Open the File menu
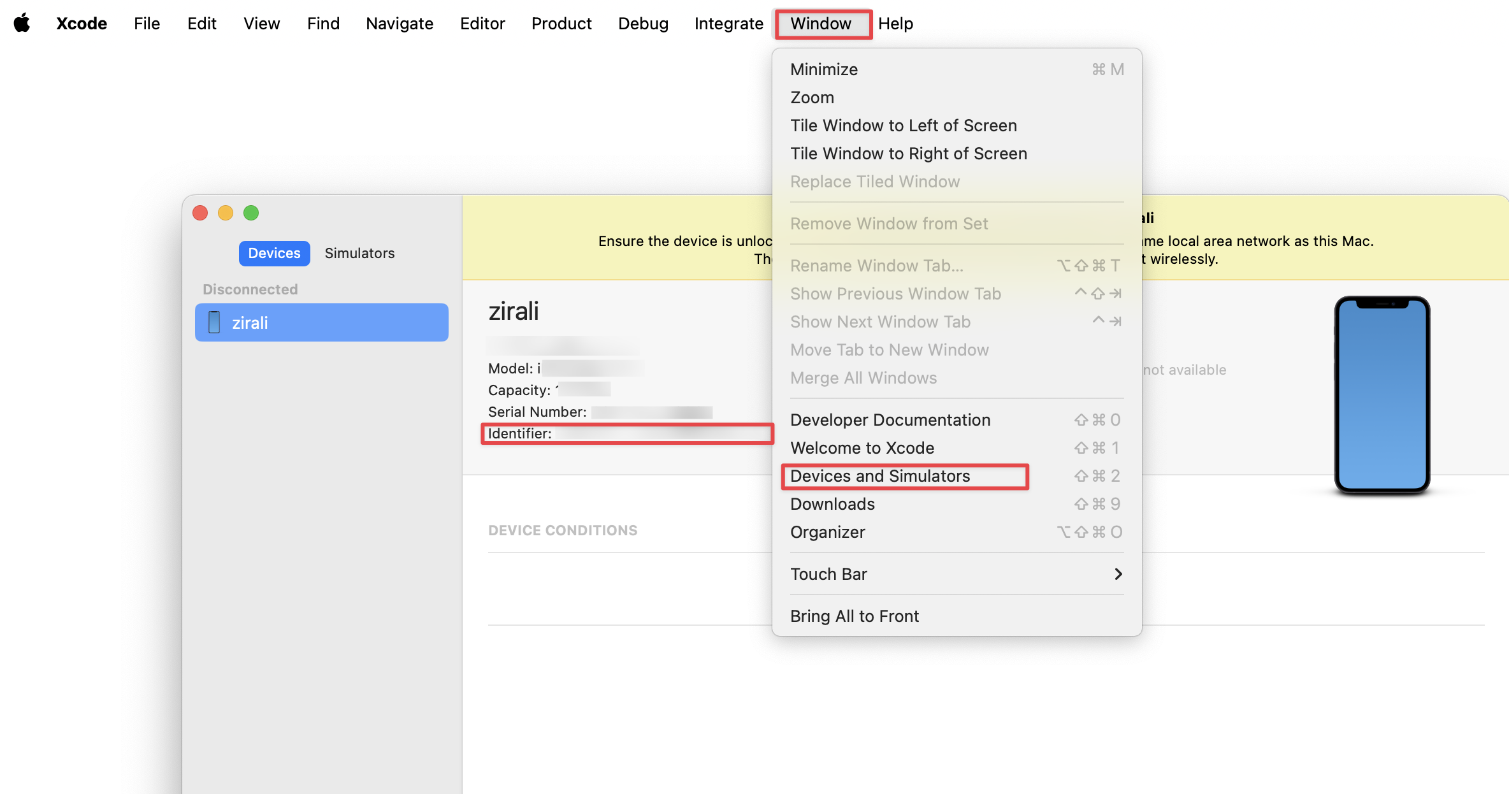 pyautogui.click(x=147, y=24)
